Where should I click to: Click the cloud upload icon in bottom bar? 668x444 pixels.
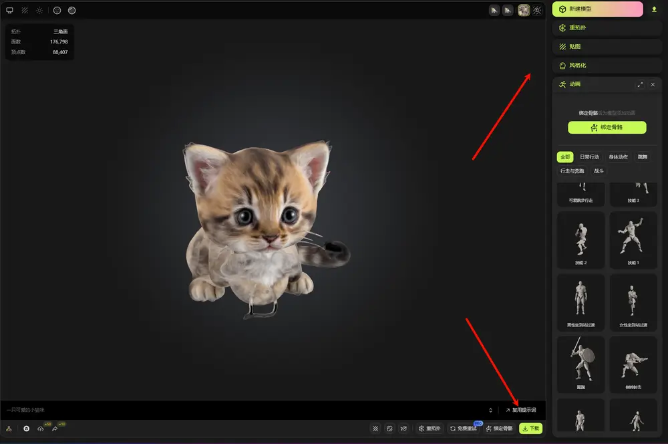41,429
